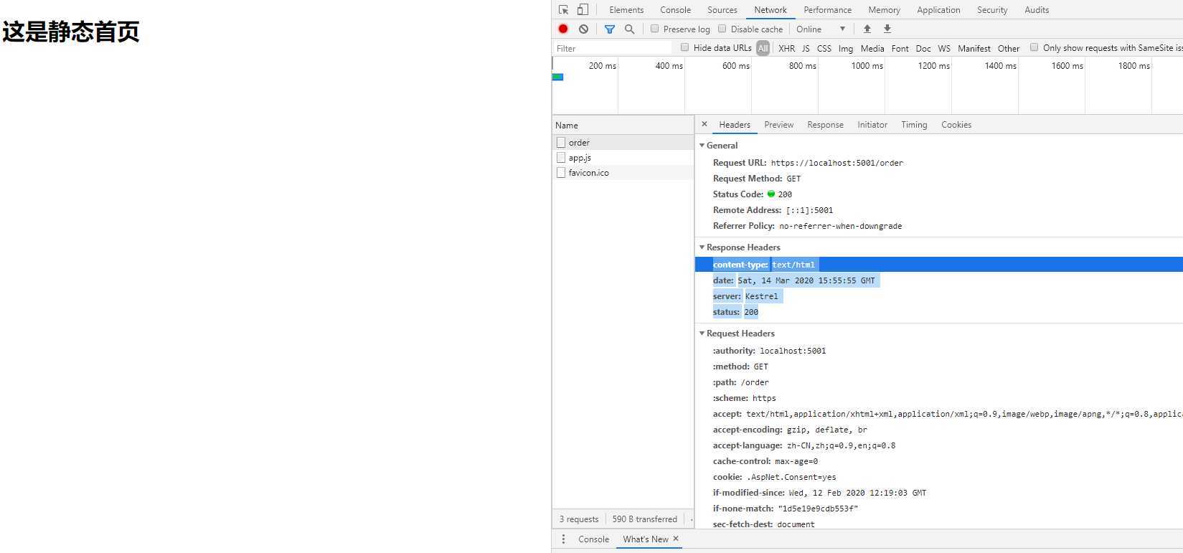
Task: Click the server: Kestrel header row
Action: click(x=938, y=296)
